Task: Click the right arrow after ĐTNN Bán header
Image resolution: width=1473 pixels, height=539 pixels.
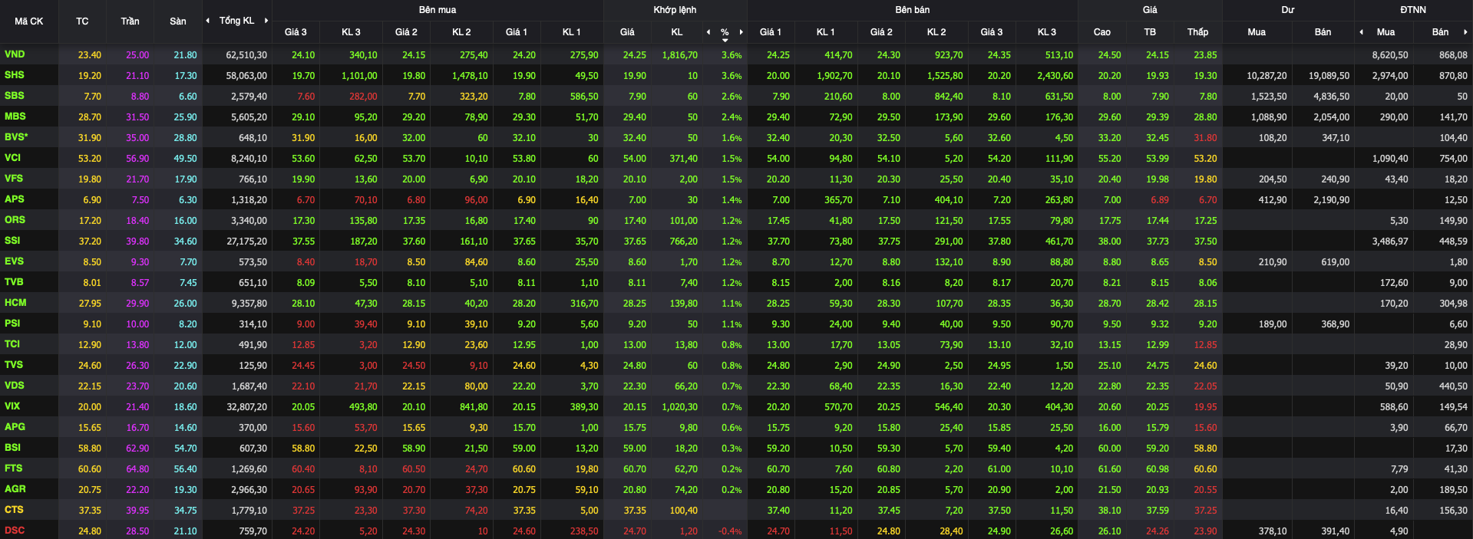Action: [1465, 32]
